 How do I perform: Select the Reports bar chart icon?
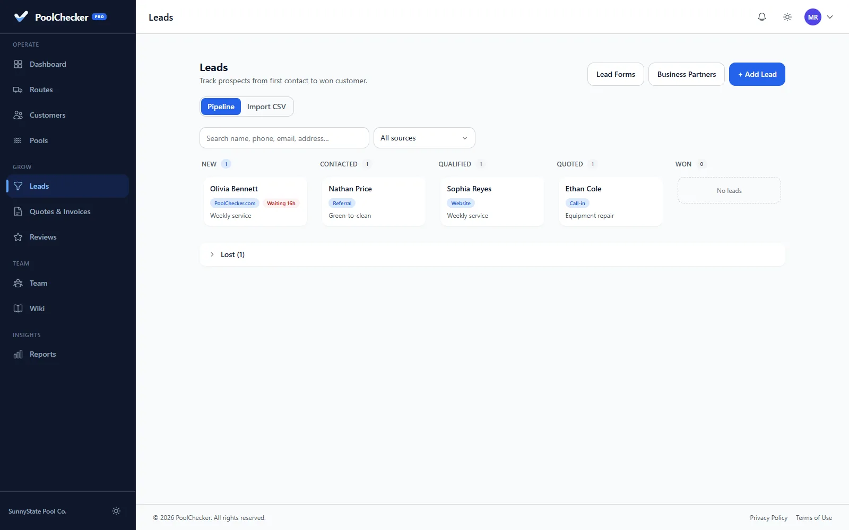coord(18,354)
